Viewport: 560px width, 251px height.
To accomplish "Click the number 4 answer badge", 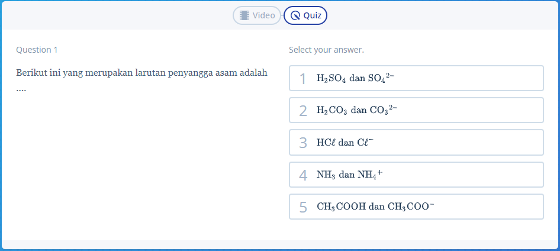I will pyautogui.click(x=303, y=175).
